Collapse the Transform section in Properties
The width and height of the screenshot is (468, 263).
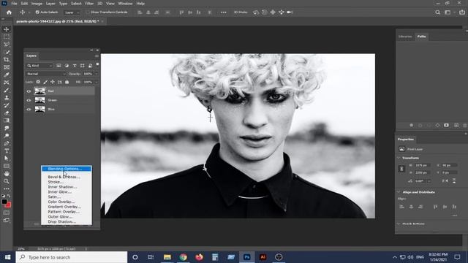pyautogui.click(x=399, y=158)
